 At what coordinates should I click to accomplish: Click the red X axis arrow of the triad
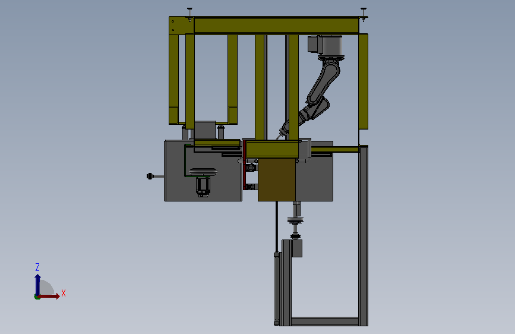click(49, 296)
